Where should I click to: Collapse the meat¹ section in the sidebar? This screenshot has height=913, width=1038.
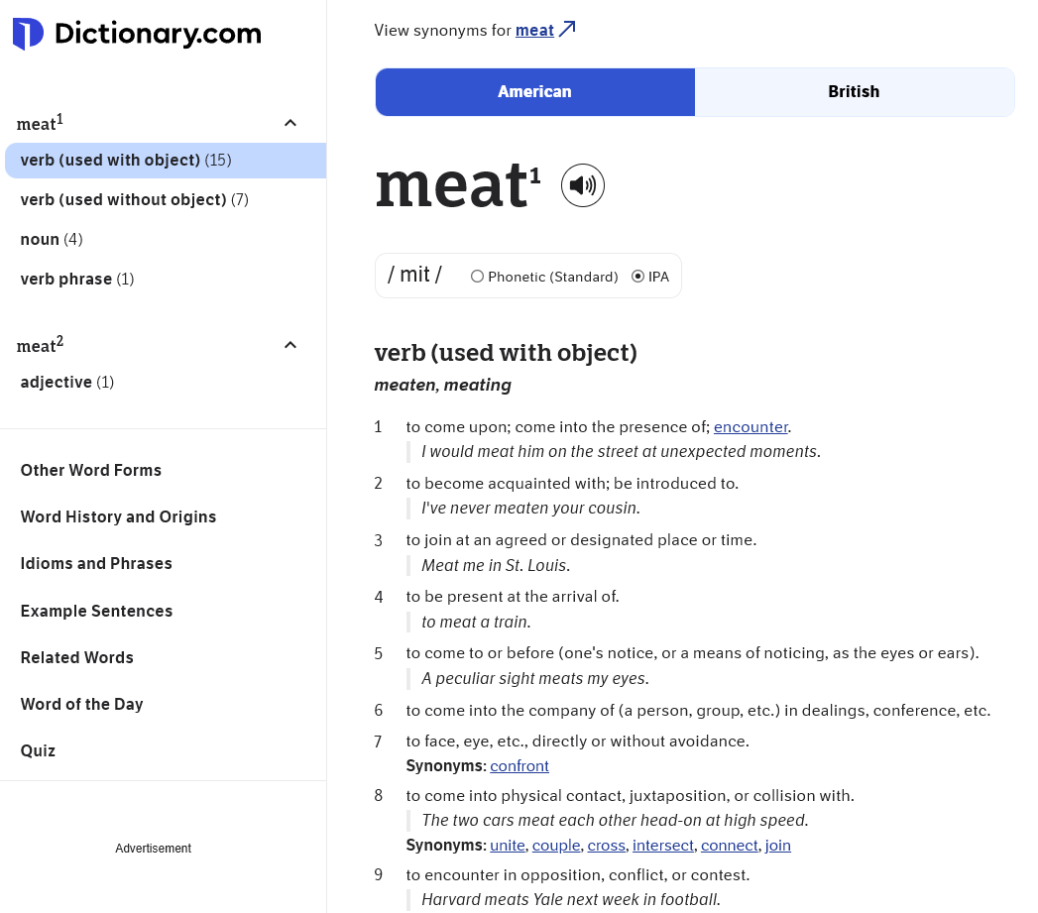(x=290, y=123)
